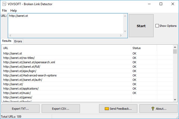Switch to the Errors tab

(x=18, y=41)
